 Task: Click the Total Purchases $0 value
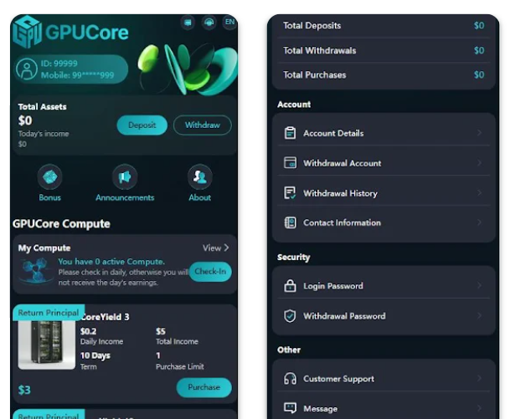479,74
